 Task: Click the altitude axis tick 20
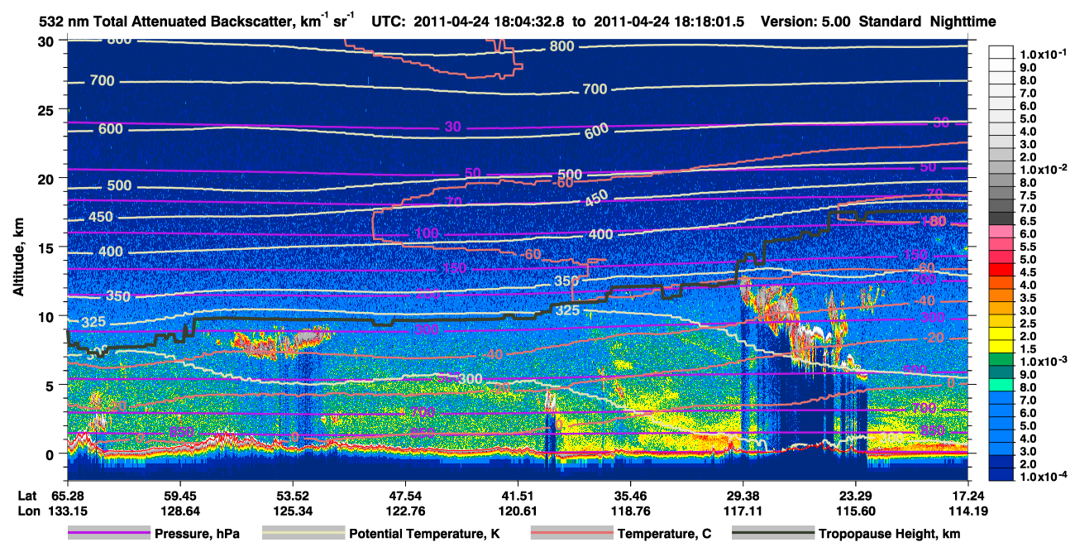pyautogui.click(x=48, y=178)
